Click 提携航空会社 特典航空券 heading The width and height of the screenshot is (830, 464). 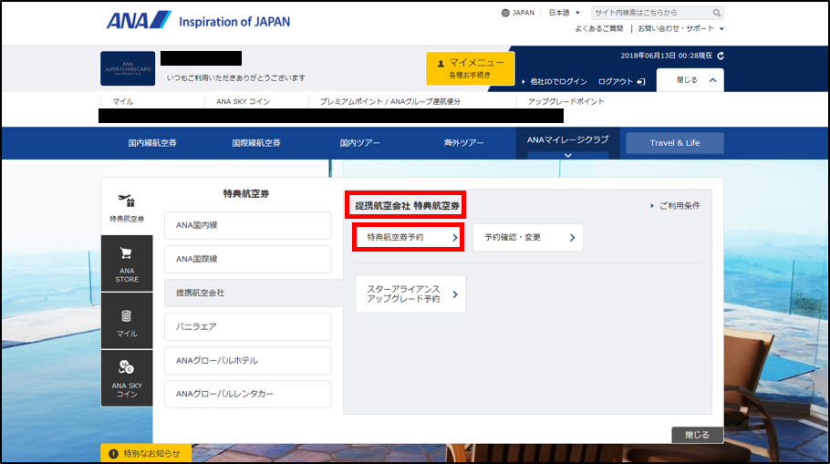(x=407, y=206)
